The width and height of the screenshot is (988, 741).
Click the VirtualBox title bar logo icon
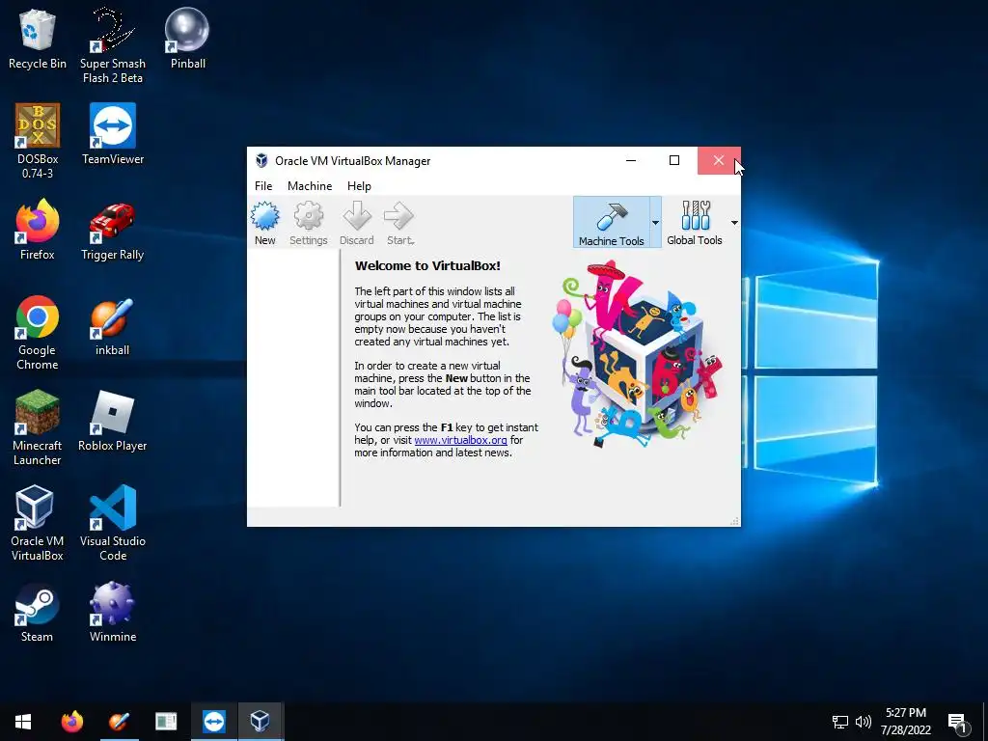(261, 161)
